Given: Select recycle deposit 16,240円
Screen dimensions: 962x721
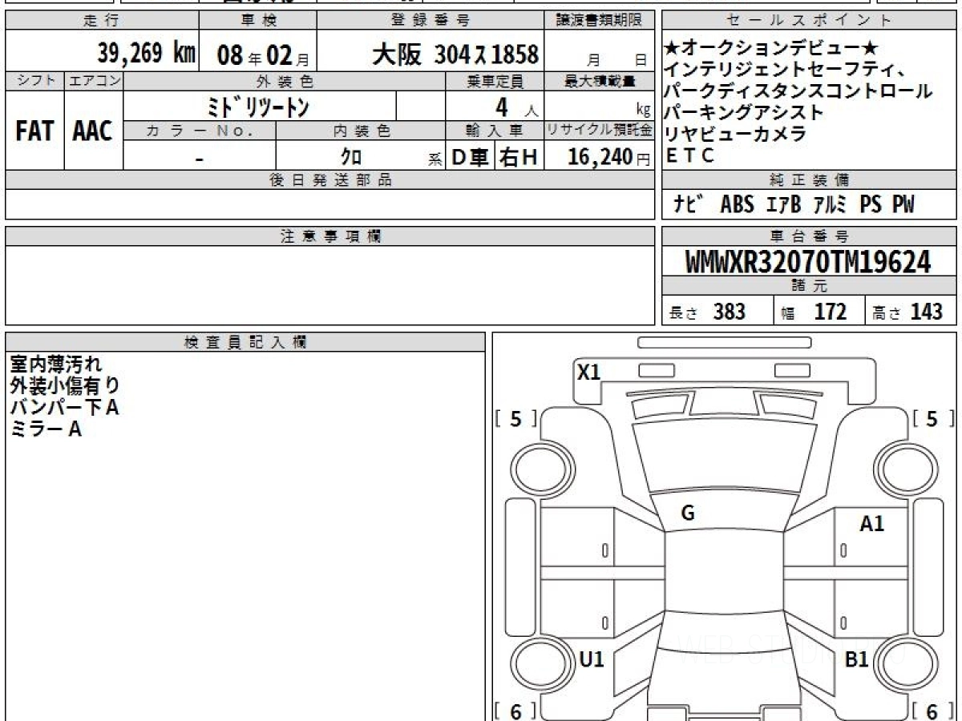Looking at the screenshot, I should (x=609, y=157).
